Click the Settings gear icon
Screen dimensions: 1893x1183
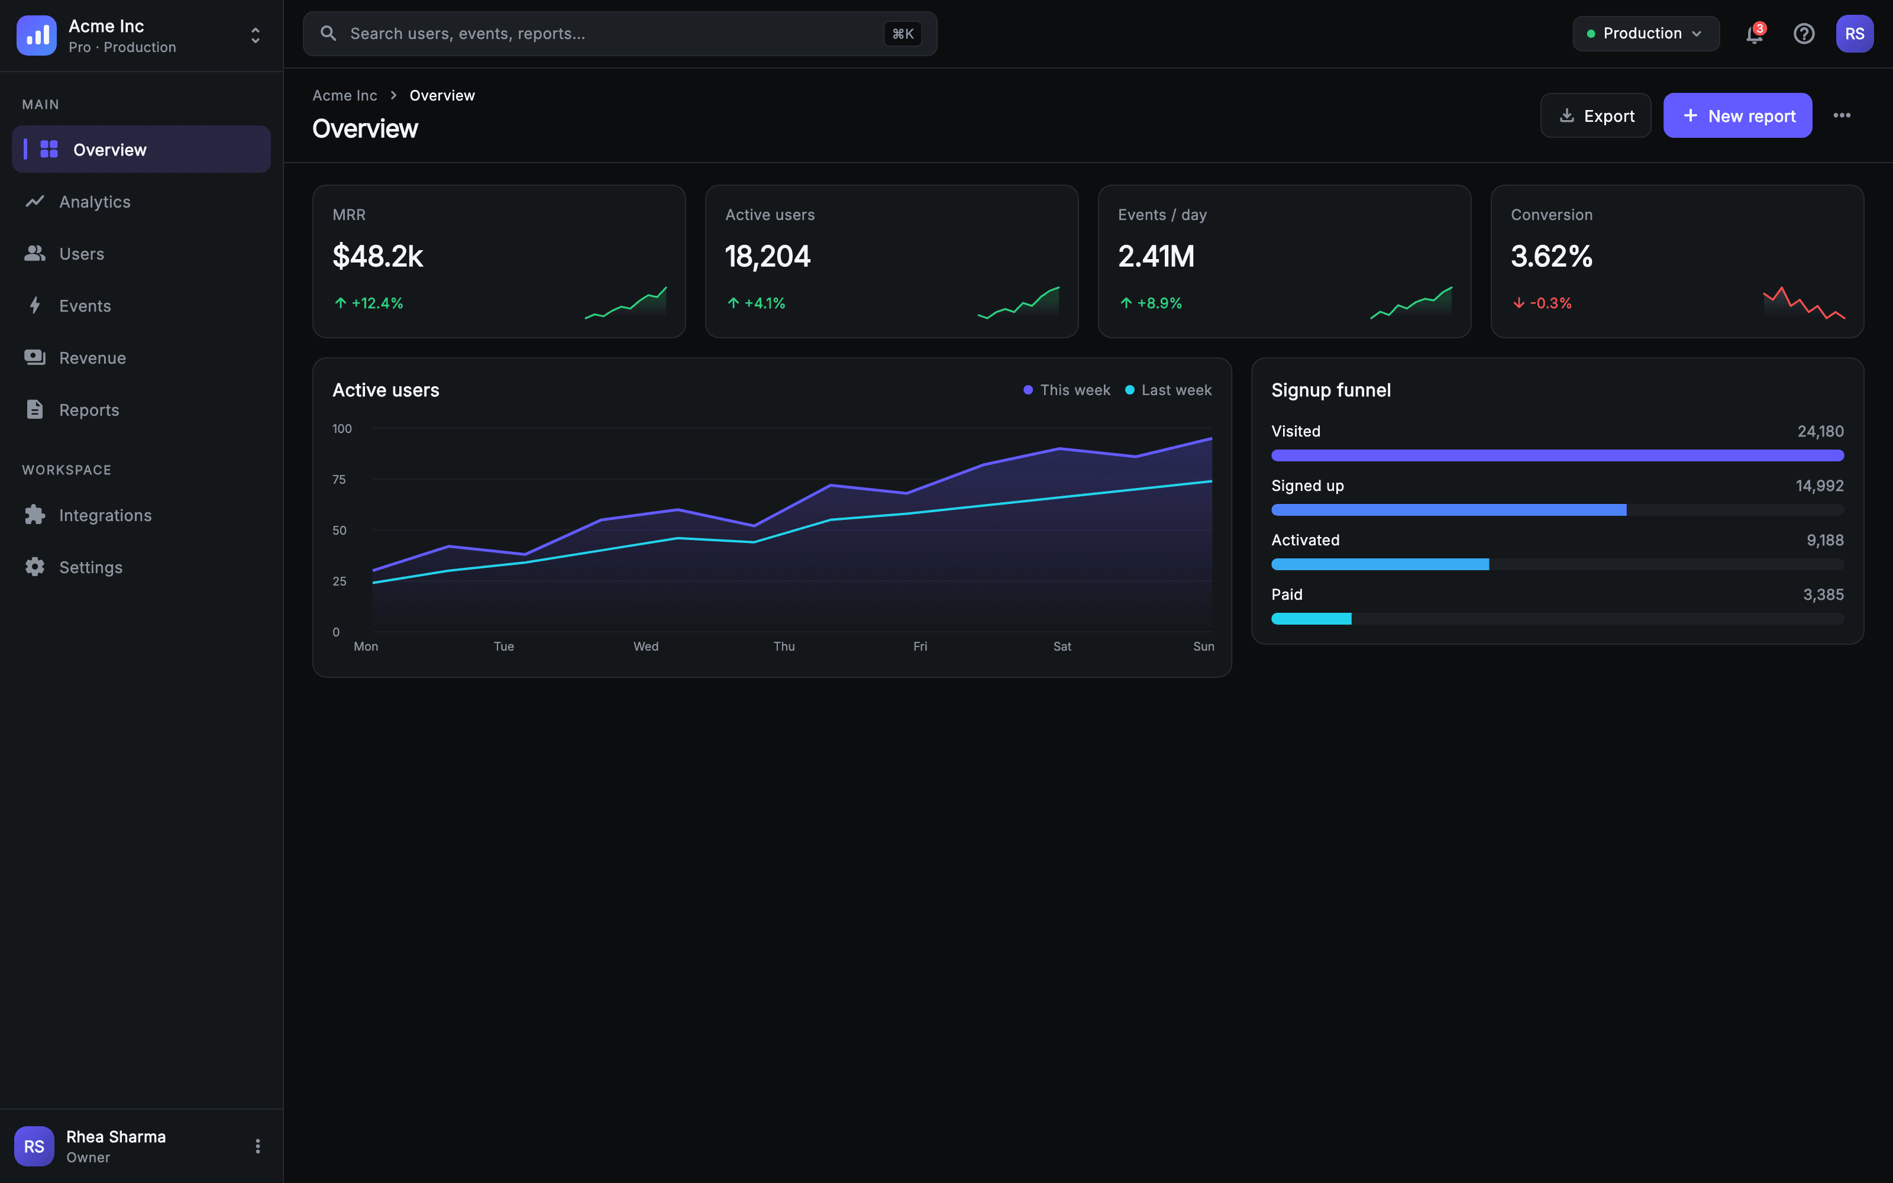[34, 567]
